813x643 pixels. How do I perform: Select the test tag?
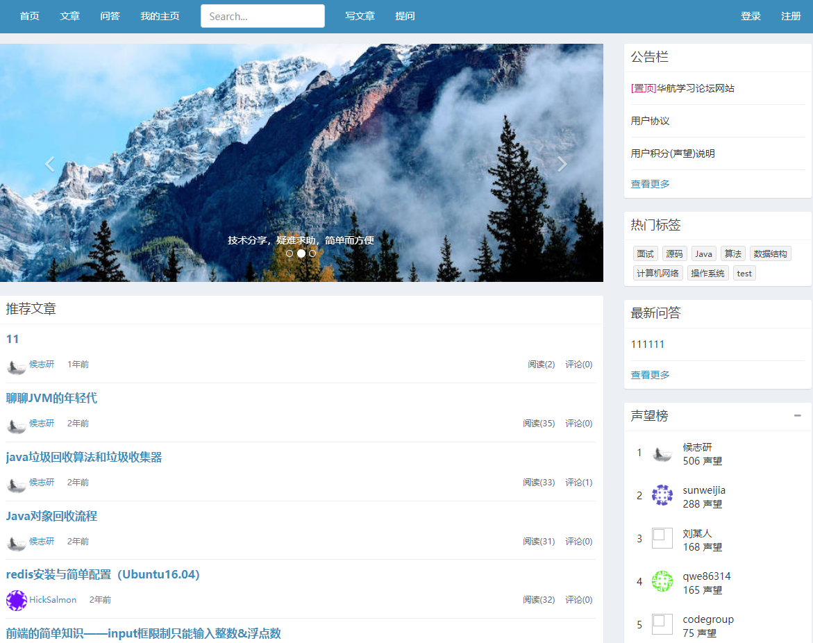(x=744, y=274)
